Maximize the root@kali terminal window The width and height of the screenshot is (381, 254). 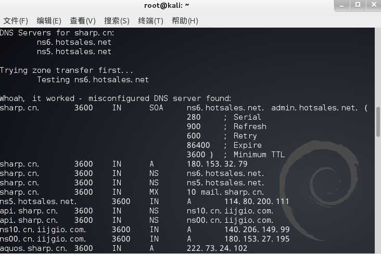pos(358,5)
